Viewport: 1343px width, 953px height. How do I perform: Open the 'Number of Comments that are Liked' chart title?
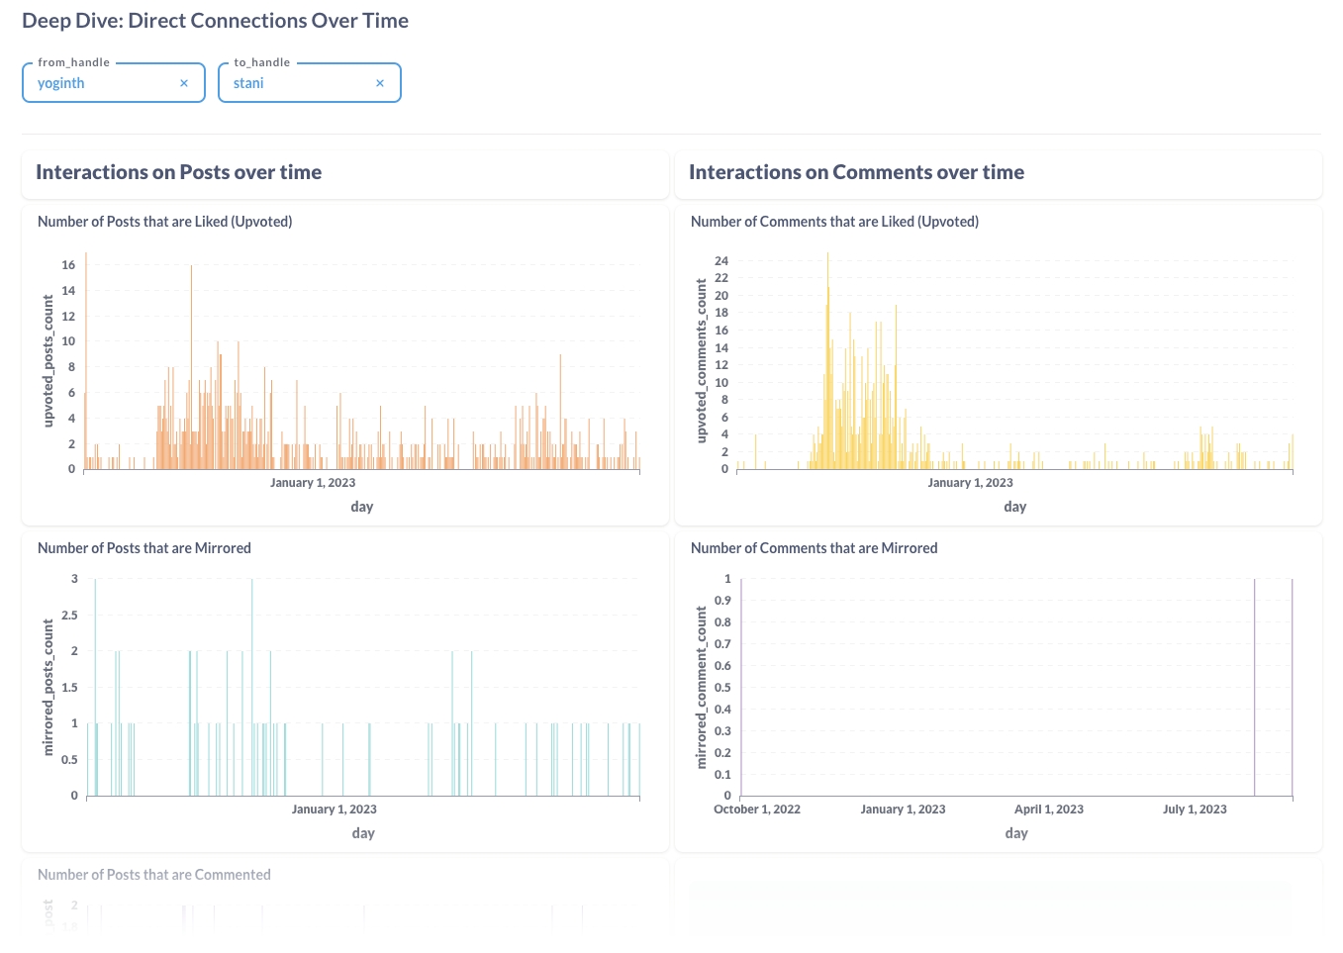[x=834, y=222]
